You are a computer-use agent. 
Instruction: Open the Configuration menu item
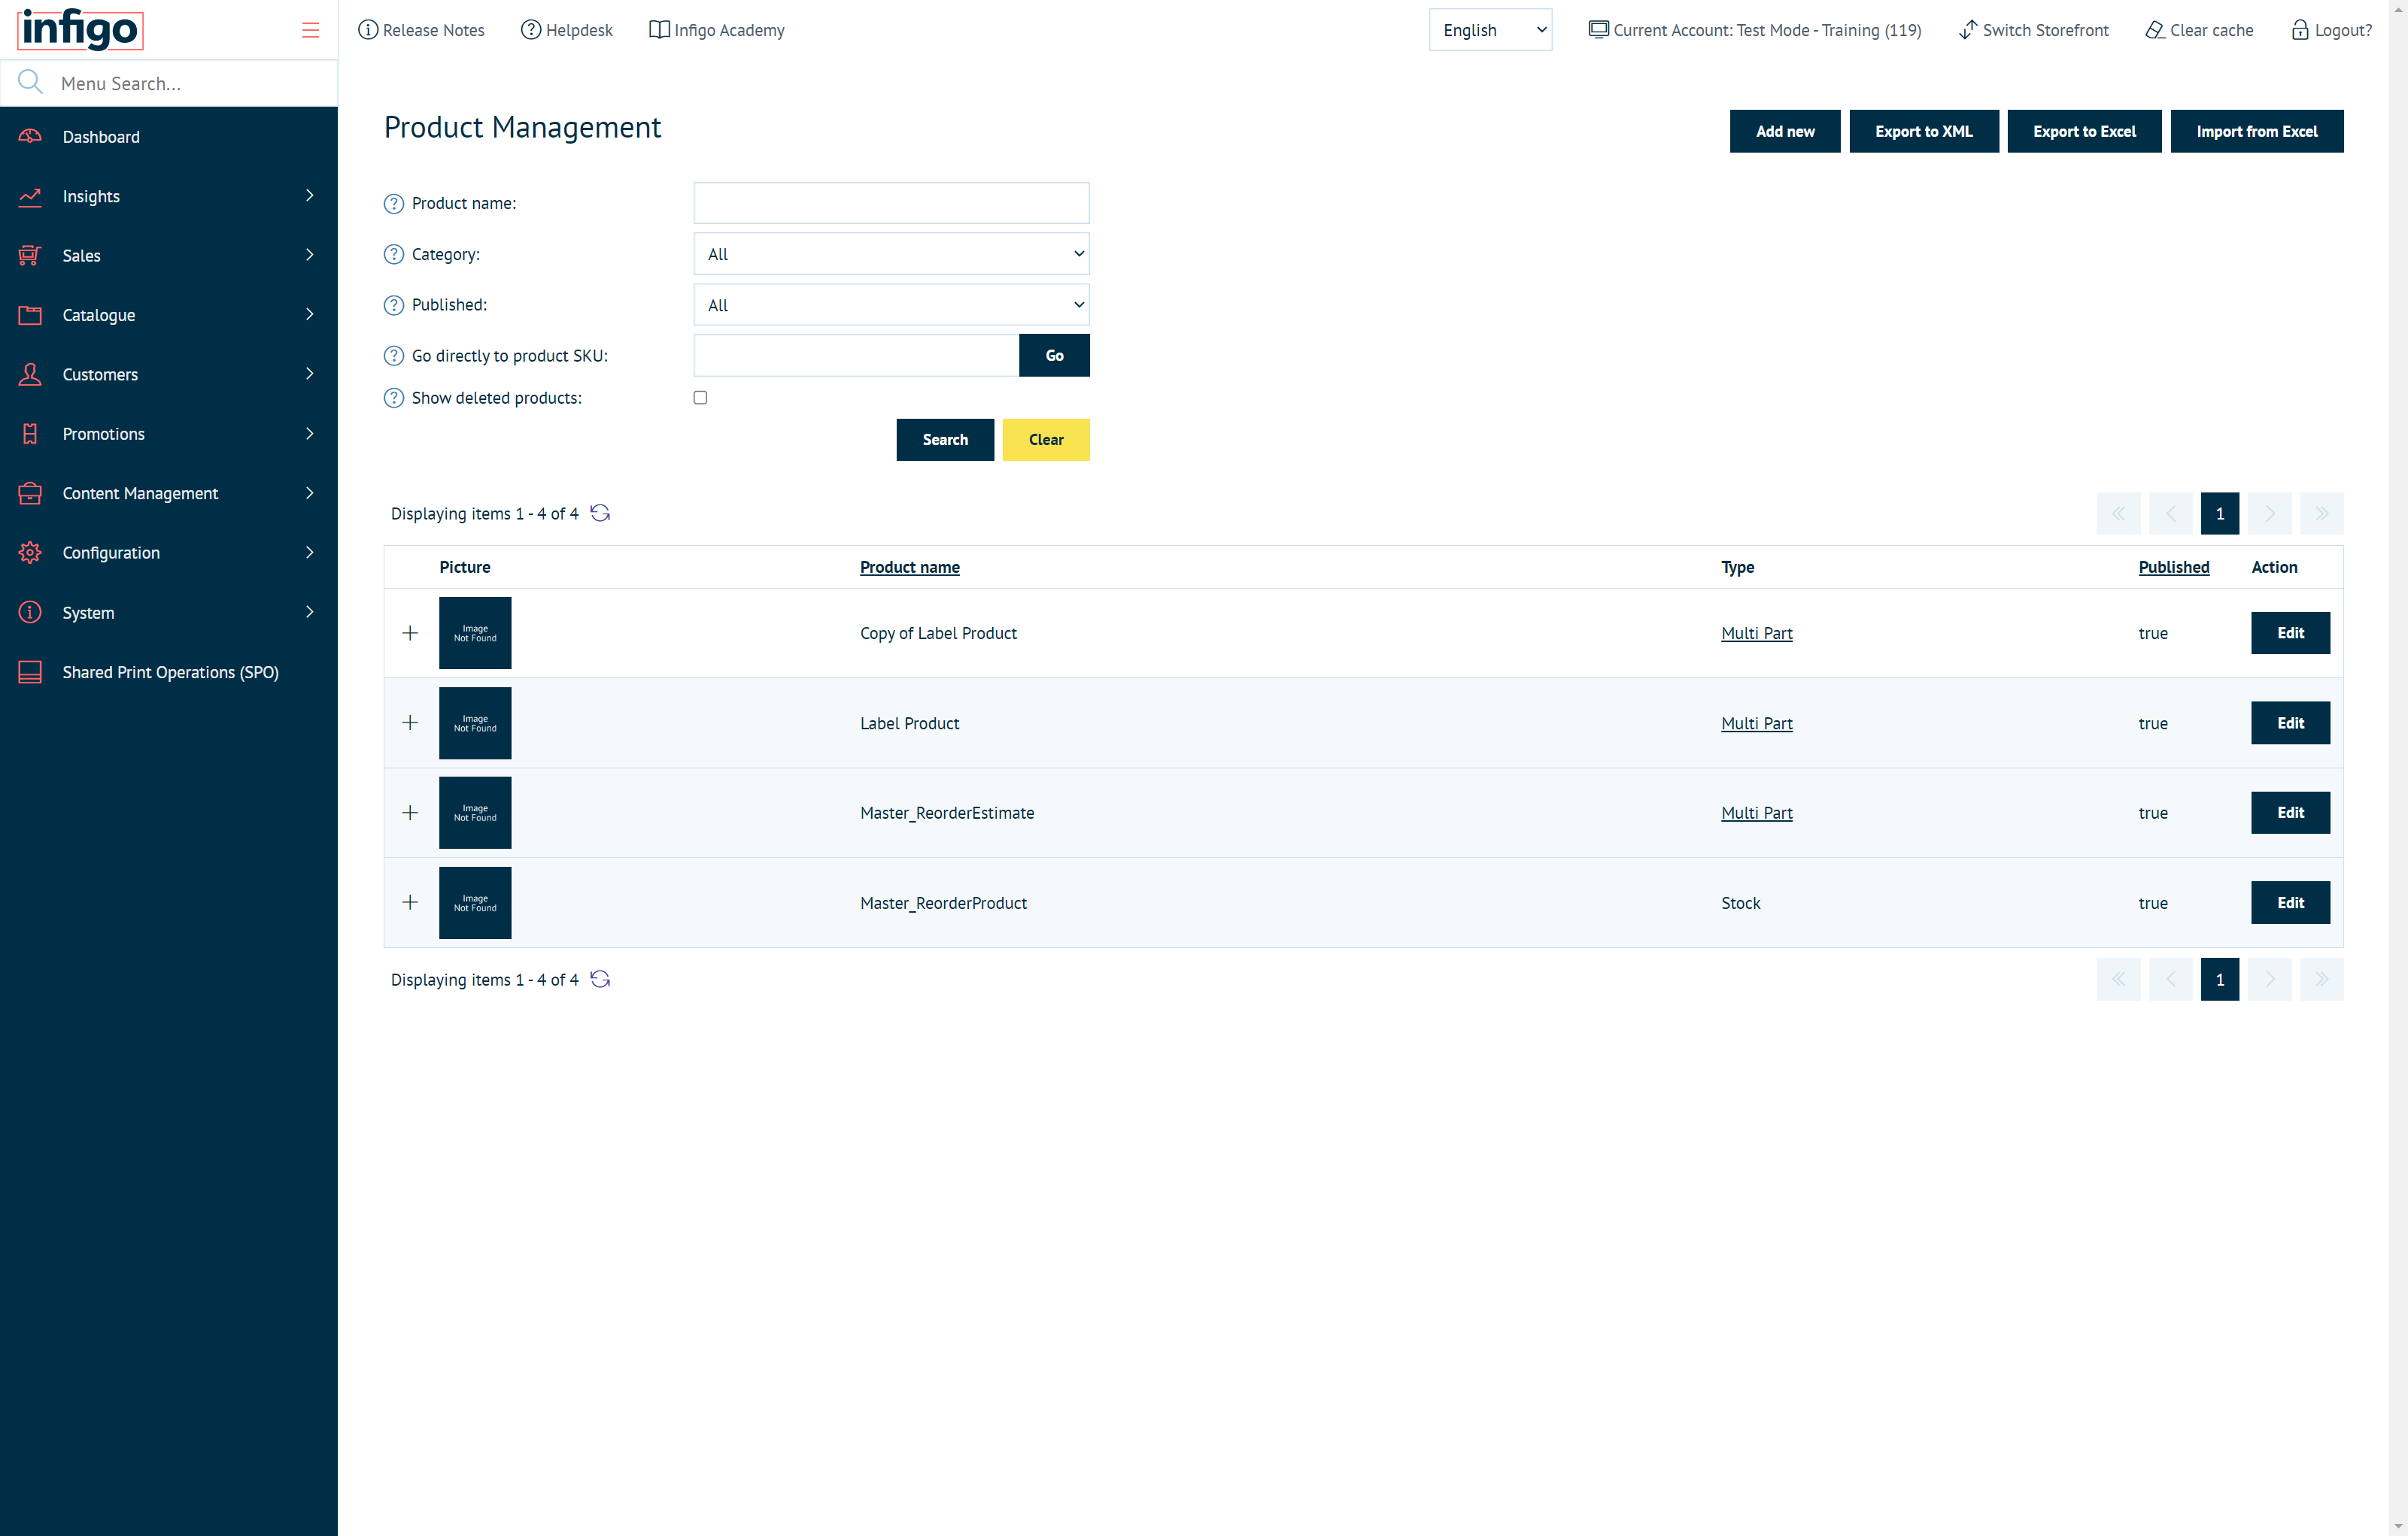point(168,553)
